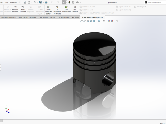
Task: Open a file using the Open folder icon
Action: (35, 2)
